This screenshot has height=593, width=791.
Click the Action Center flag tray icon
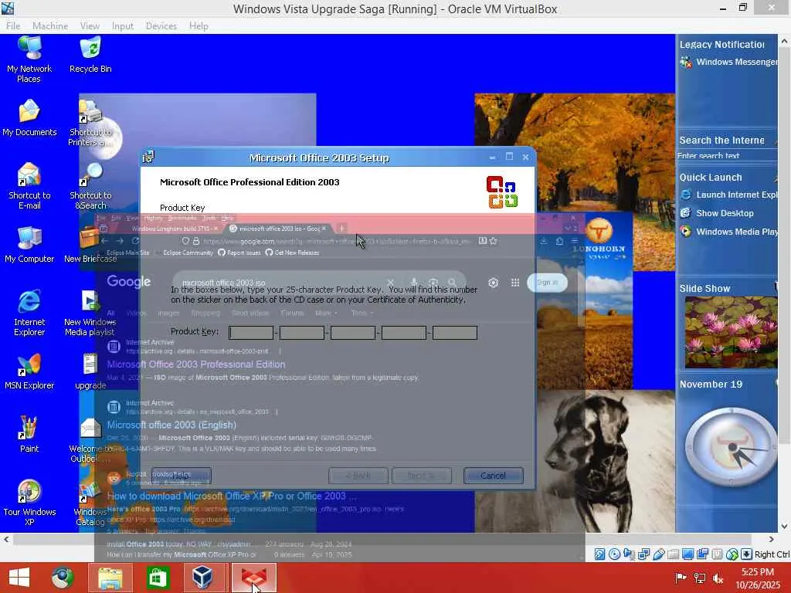pos(681,578)
